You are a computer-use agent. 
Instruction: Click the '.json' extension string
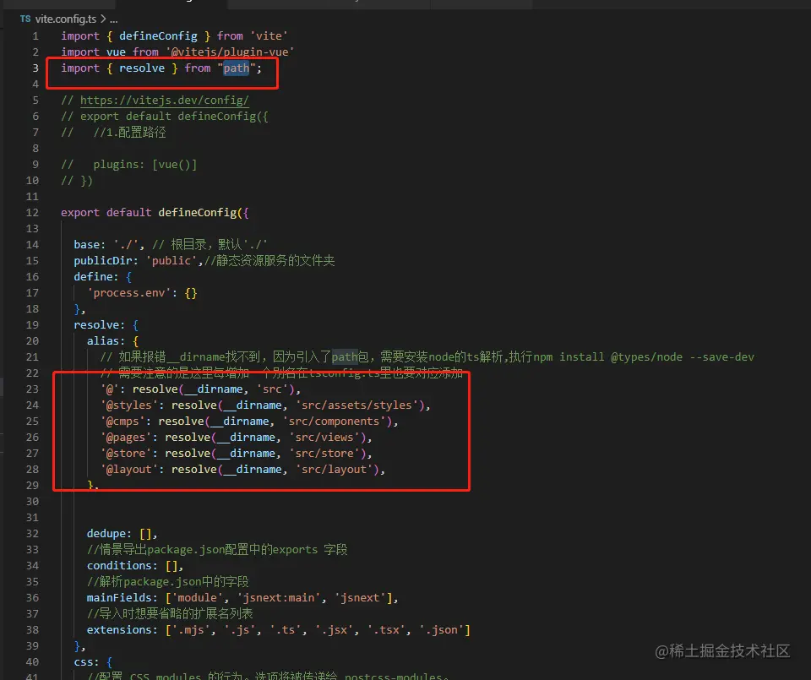[441, 629]
